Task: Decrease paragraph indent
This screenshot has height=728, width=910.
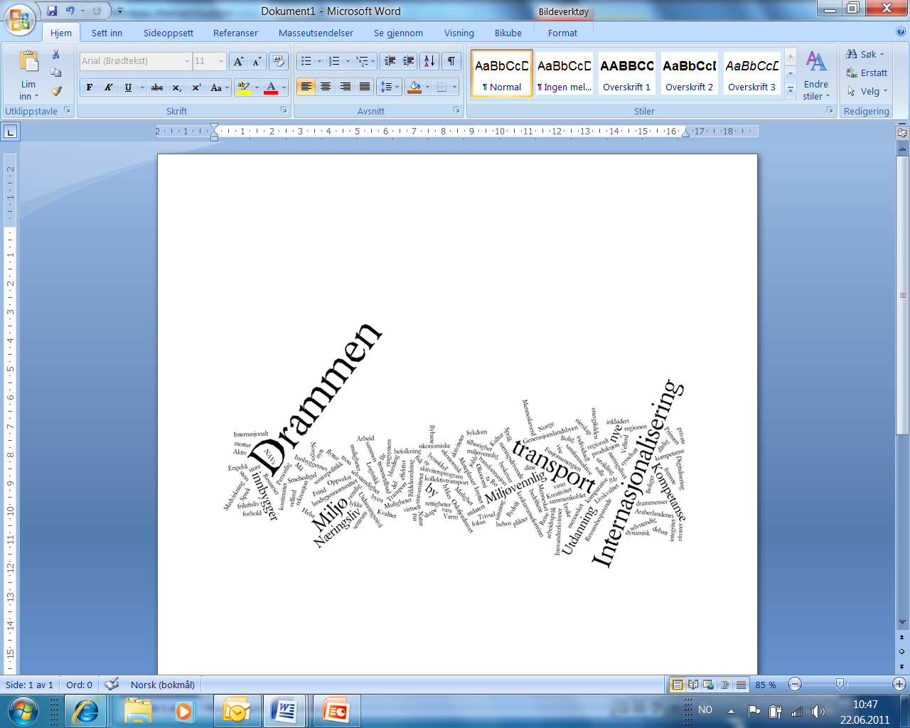Action: coord(390,61)
